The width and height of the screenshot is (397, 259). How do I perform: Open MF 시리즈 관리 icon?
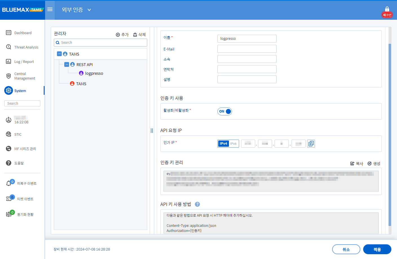click(x=9, y=149)
